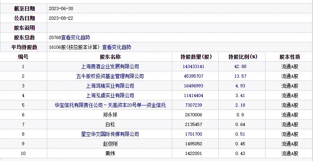This screenshot has width=313, height=161.
Task: Click the 公告日期 value 2023-08-22
Action: (x=61, y=18)
